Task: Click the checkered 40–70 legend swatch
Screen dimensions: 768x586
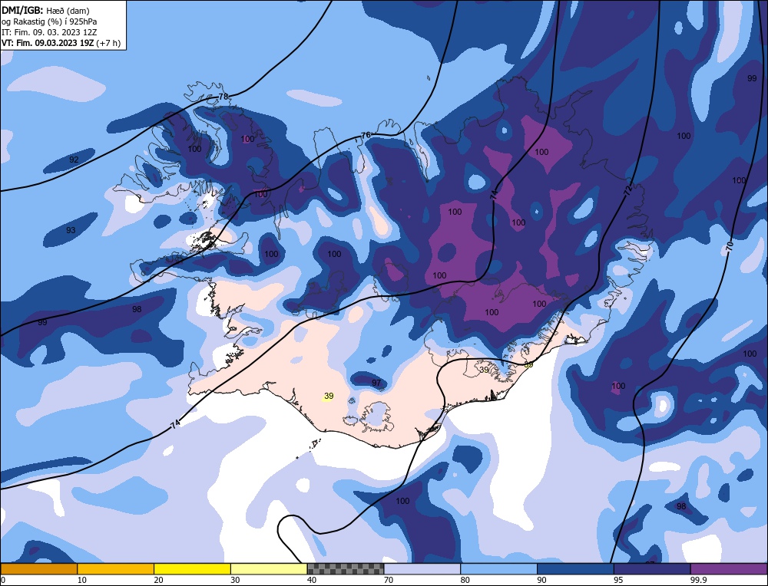Action: coord(346,568)
